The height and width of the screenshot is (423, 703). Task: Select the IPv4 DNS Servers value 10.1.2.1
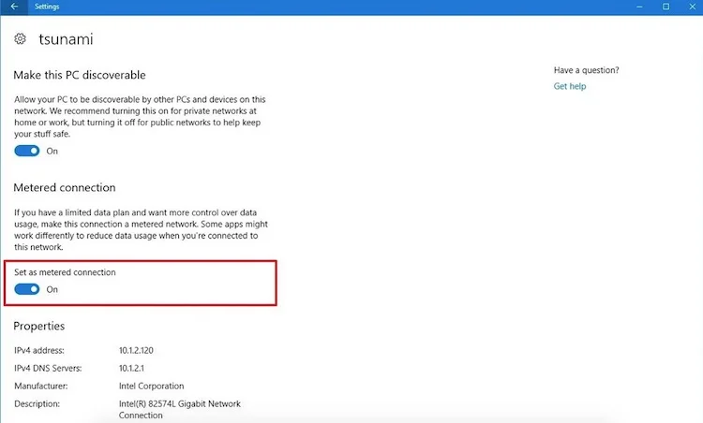point(131,369)
